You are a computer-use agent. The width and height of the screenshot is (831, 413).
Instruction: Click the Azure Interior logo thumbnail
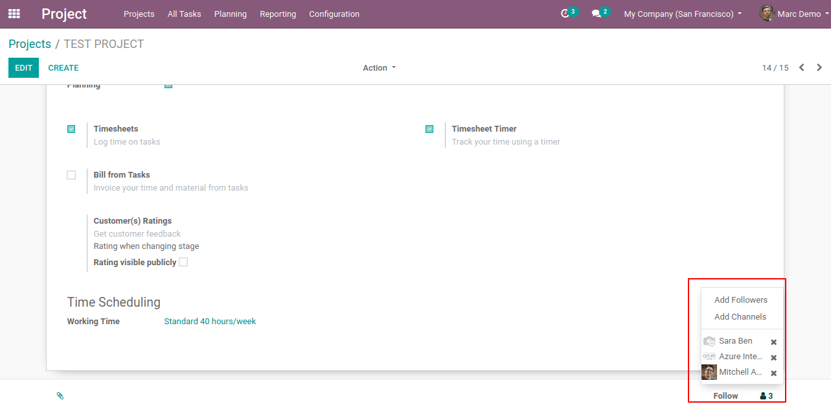click(709, 357)
